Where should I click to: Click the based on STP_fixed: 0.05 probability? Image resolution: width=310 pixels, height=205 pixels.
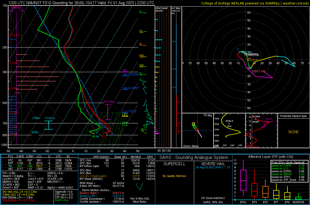tap(288, 180)
